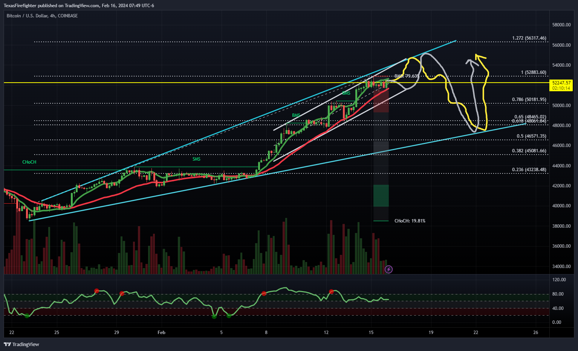Click the 1.272 (56317.46) Fibonacci label
The image size is (578, 351).
(x=529, y=38)
